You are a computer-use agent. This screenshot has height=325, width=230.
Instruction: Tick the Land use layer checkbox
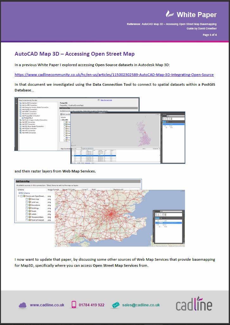coord(27,202)
